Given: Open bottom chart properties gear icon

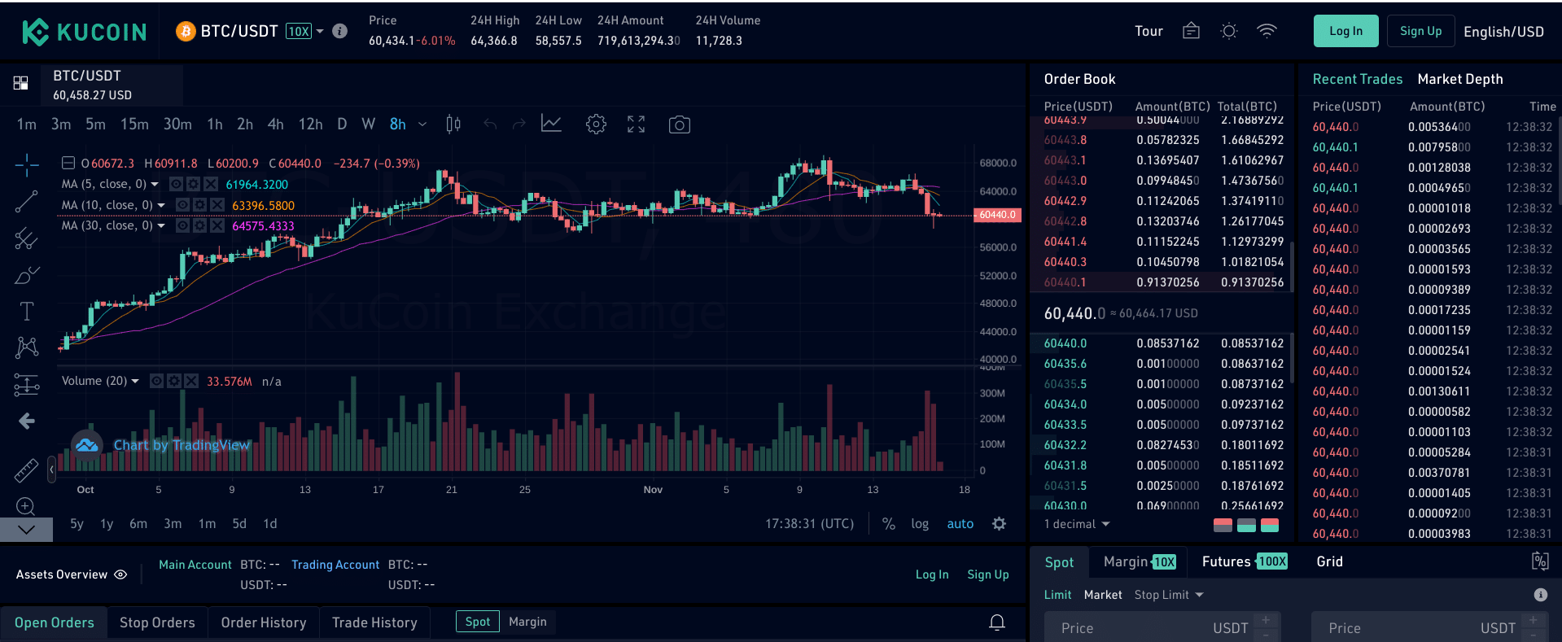Looking at the screenshot, I should [x=999, y=524].
